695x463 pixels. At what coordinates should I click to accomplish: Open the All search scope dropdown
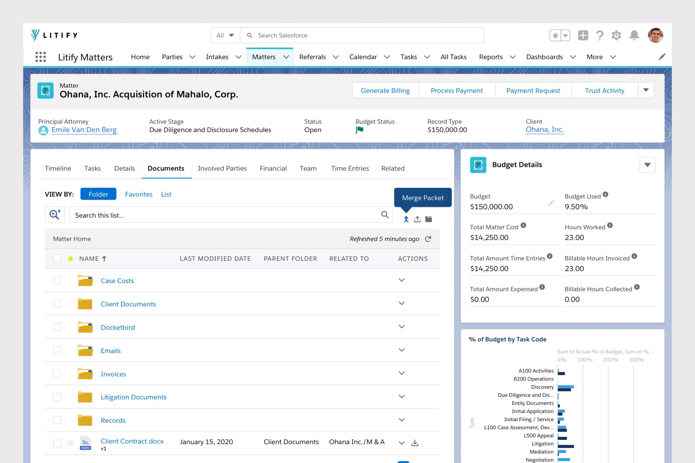[225, 36]
